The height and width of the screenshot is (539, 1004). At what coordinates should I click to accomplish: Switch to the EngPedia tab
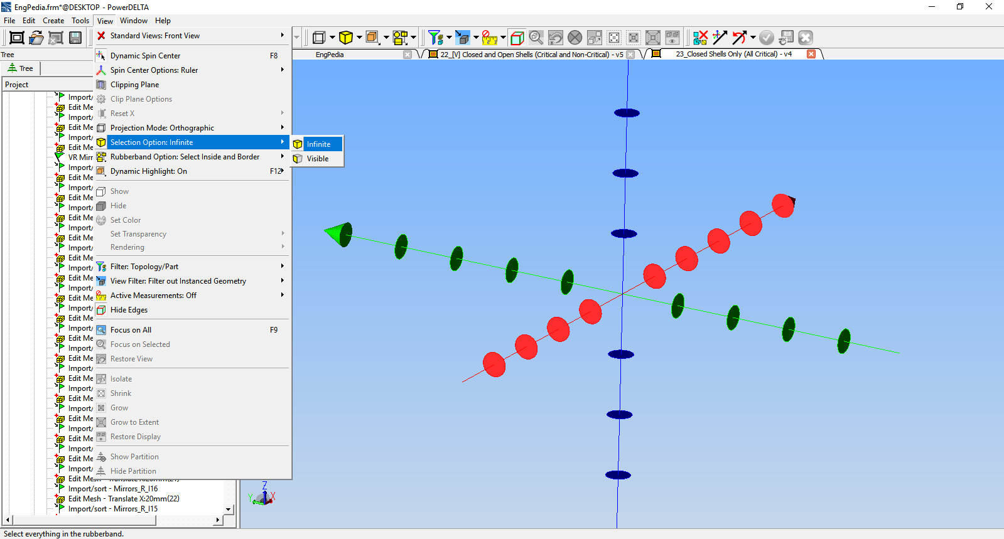click(330, 55)
